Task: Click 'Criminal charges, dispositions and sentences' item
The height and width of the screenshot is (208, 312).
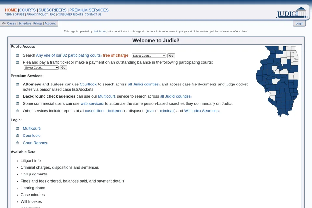Action: point(60,167)
